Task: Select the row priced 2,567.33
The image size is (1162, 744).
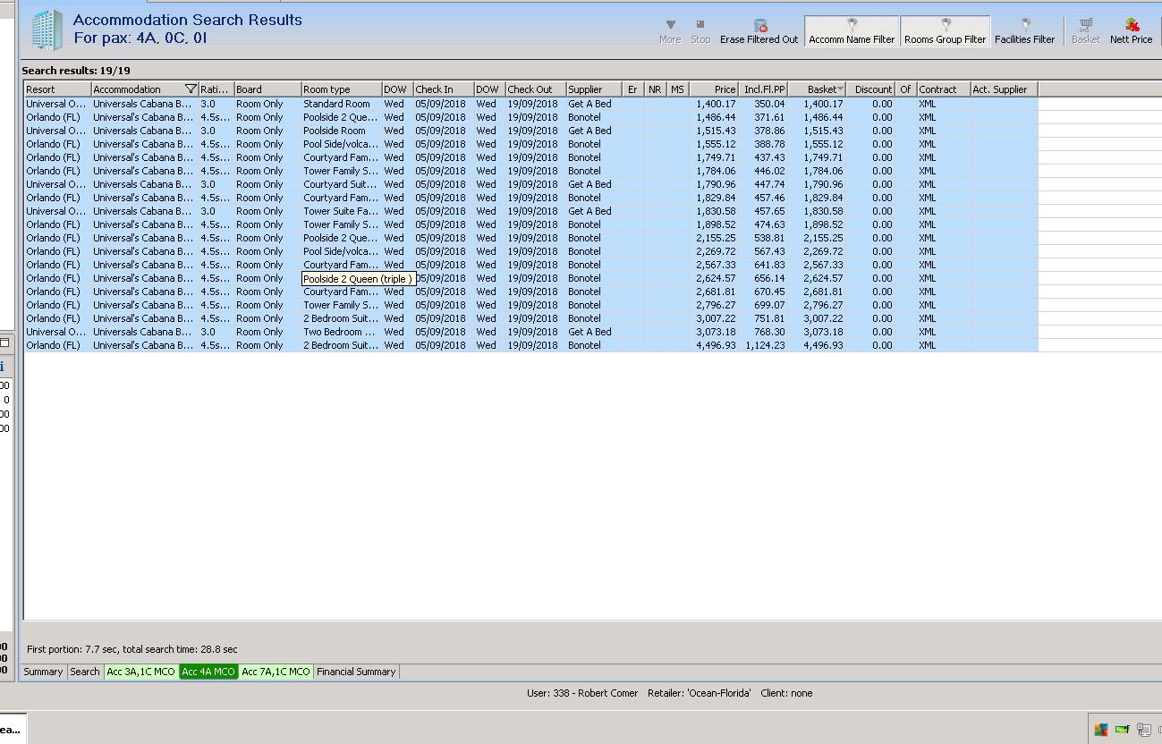Action: [531, 265]
